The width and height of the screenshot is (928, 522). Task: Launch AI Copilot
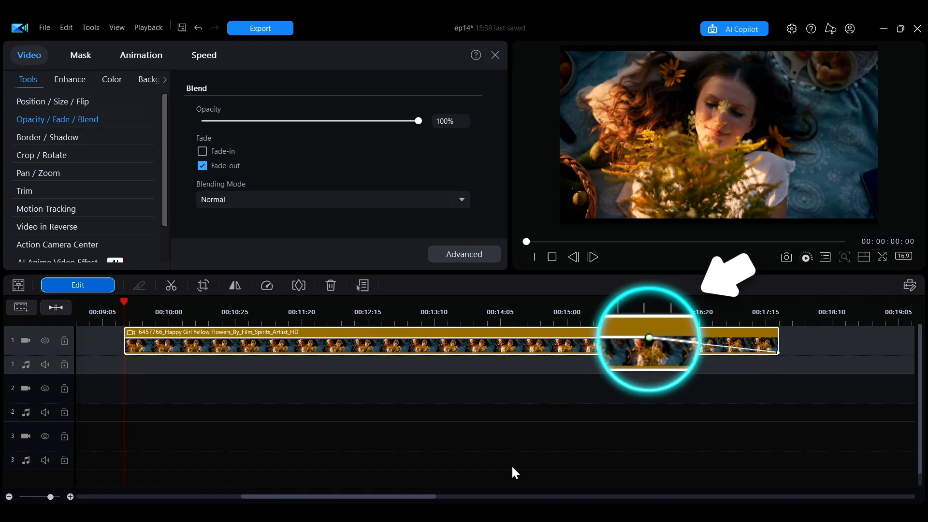tap(734, 29)
